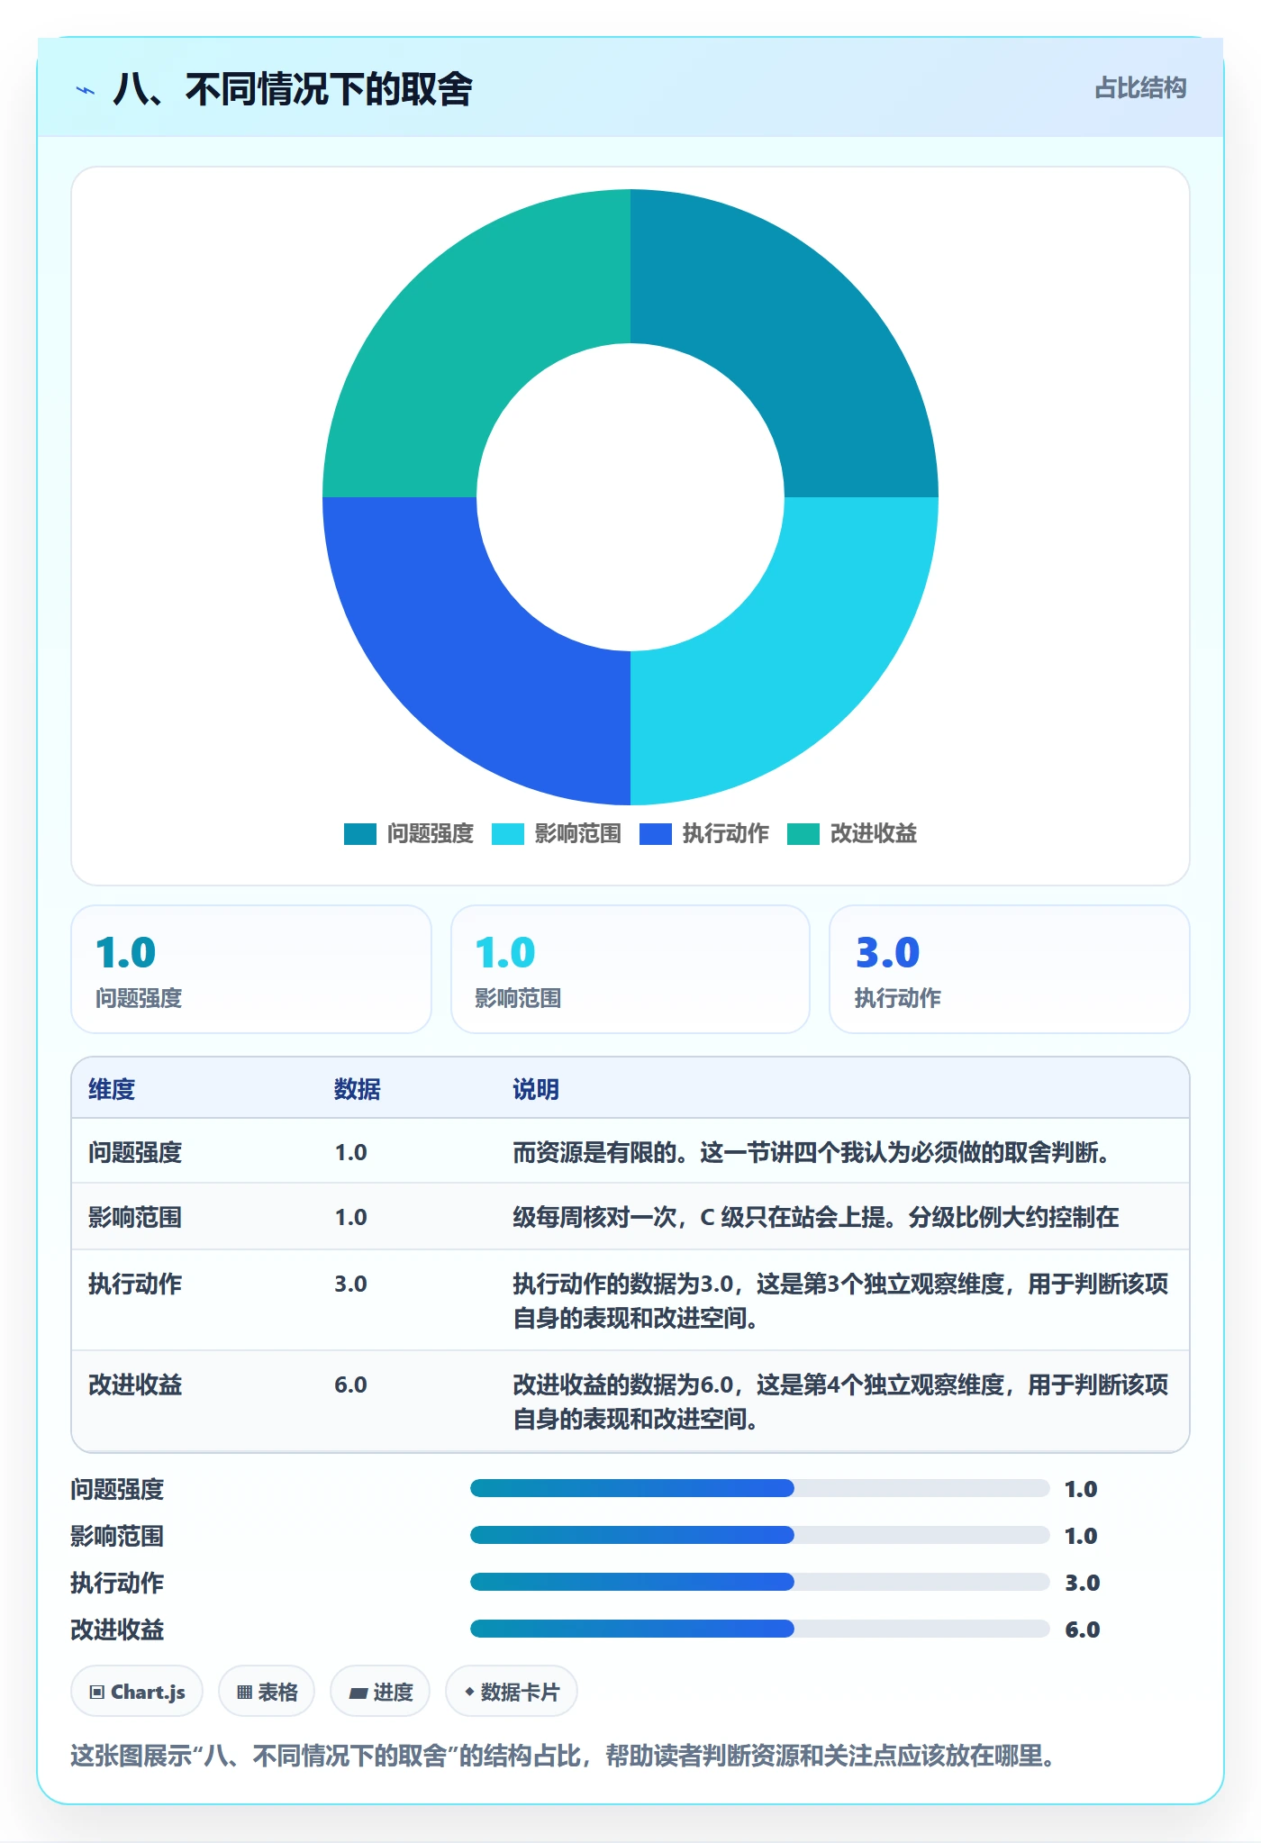The height and width of the screenshot is (1843, 1261).
Task: Select the 执行动作 table row cell
Action: 135,1284
